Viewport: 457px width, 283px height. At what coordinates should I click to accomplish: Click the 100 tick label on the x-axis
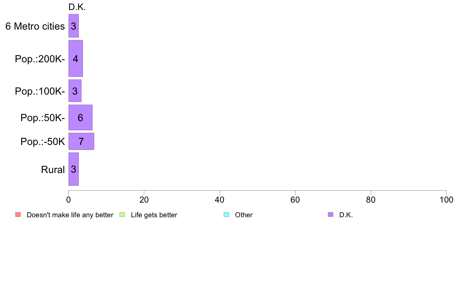click(x=446, y=200)
